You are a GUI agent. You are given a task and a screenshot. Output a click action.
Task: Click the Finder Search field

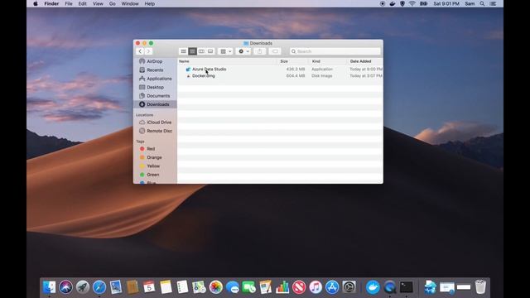click(335, 51)
